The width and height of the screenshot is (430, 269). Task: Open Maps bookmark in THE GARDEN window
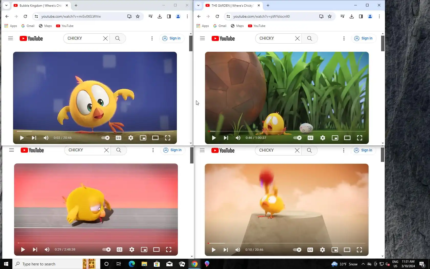(x=237, y=26)
